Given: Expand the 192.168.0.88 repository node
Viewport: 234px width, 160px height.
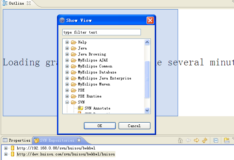Looking at the screenshot, I should pyautogui.click(x=6, y=148).
